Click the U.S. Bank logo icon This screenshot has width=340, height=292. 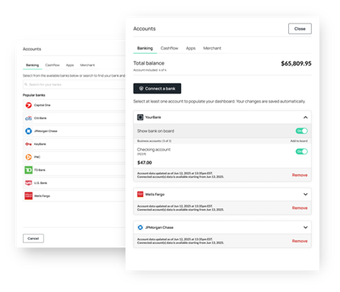(29, 182)
